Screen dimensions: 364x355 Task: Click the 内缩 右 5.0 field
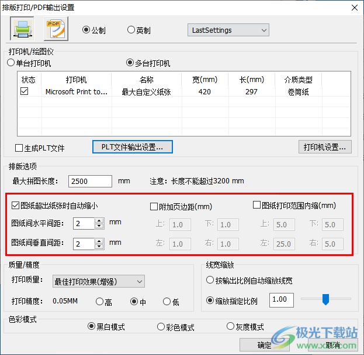tap(332, 244)
